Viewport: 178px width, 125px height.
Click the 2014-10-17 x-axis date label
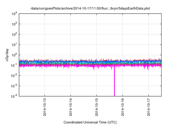[x=149, y=107]
